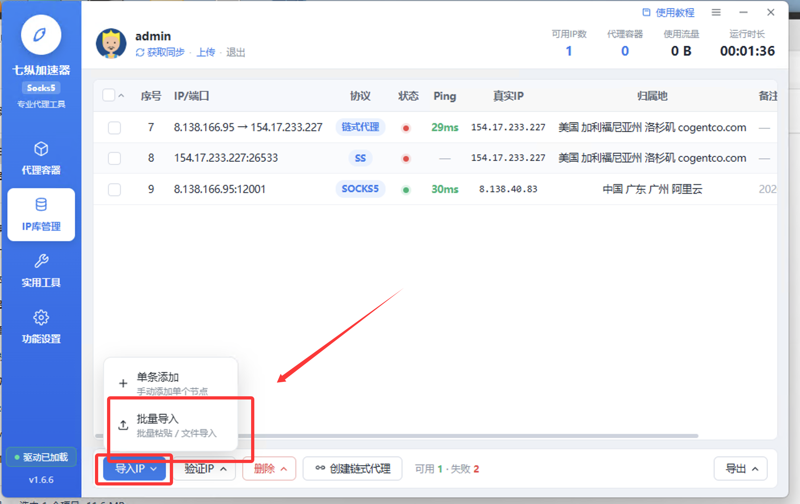Close the application window
The width and height of the screenshot is (800, 504).
771,12
